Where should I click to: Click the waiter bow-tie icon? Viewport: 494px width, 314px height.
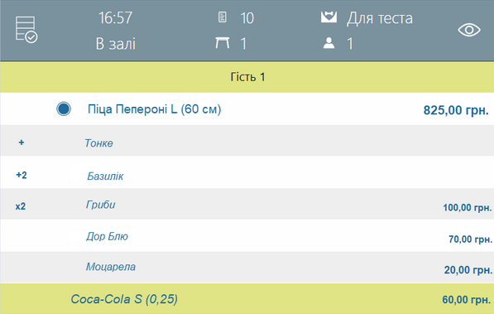tap(329, 17)
